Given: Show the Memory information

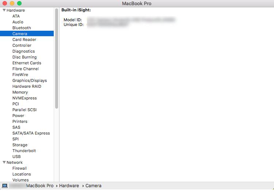Looking at the screenshot, I should point(20,92).
